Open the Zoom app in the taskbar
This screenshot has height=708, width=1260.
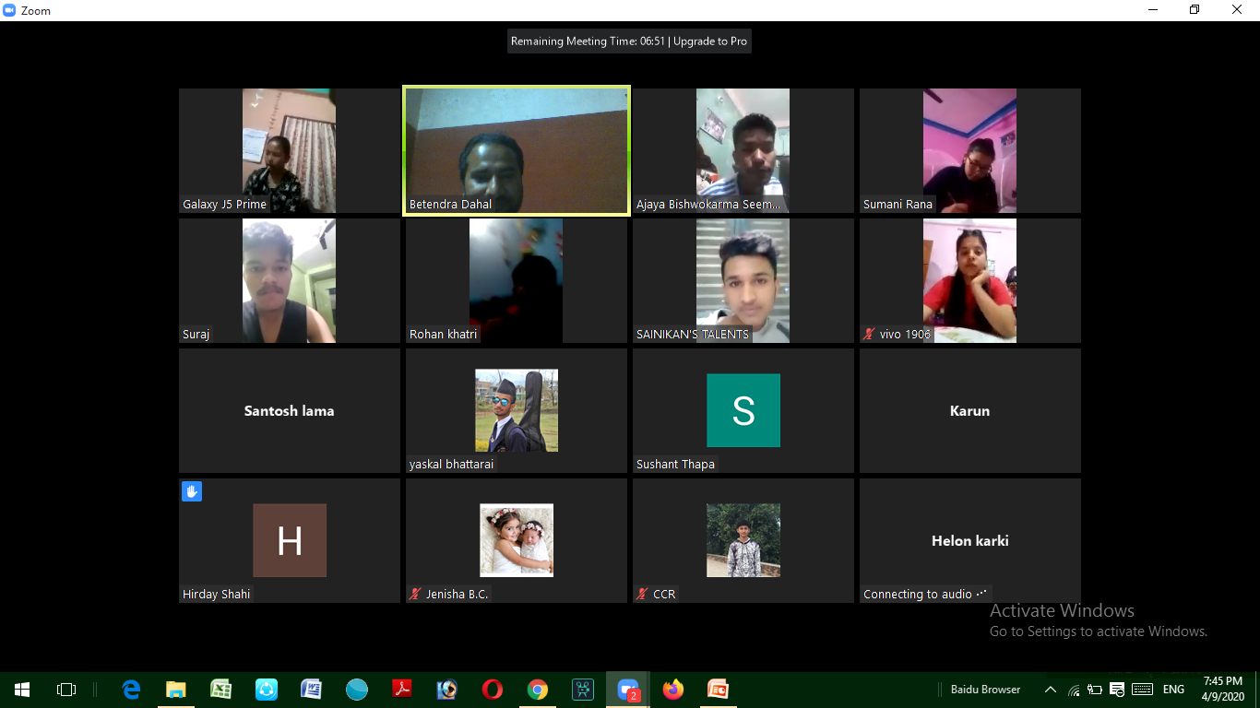[628, 690]
